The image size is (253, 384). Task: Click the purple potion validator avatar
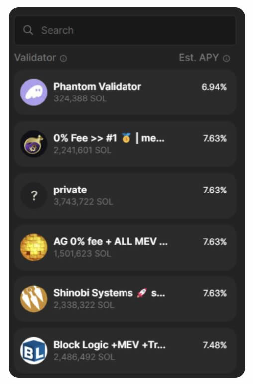[x=34, y=144]
